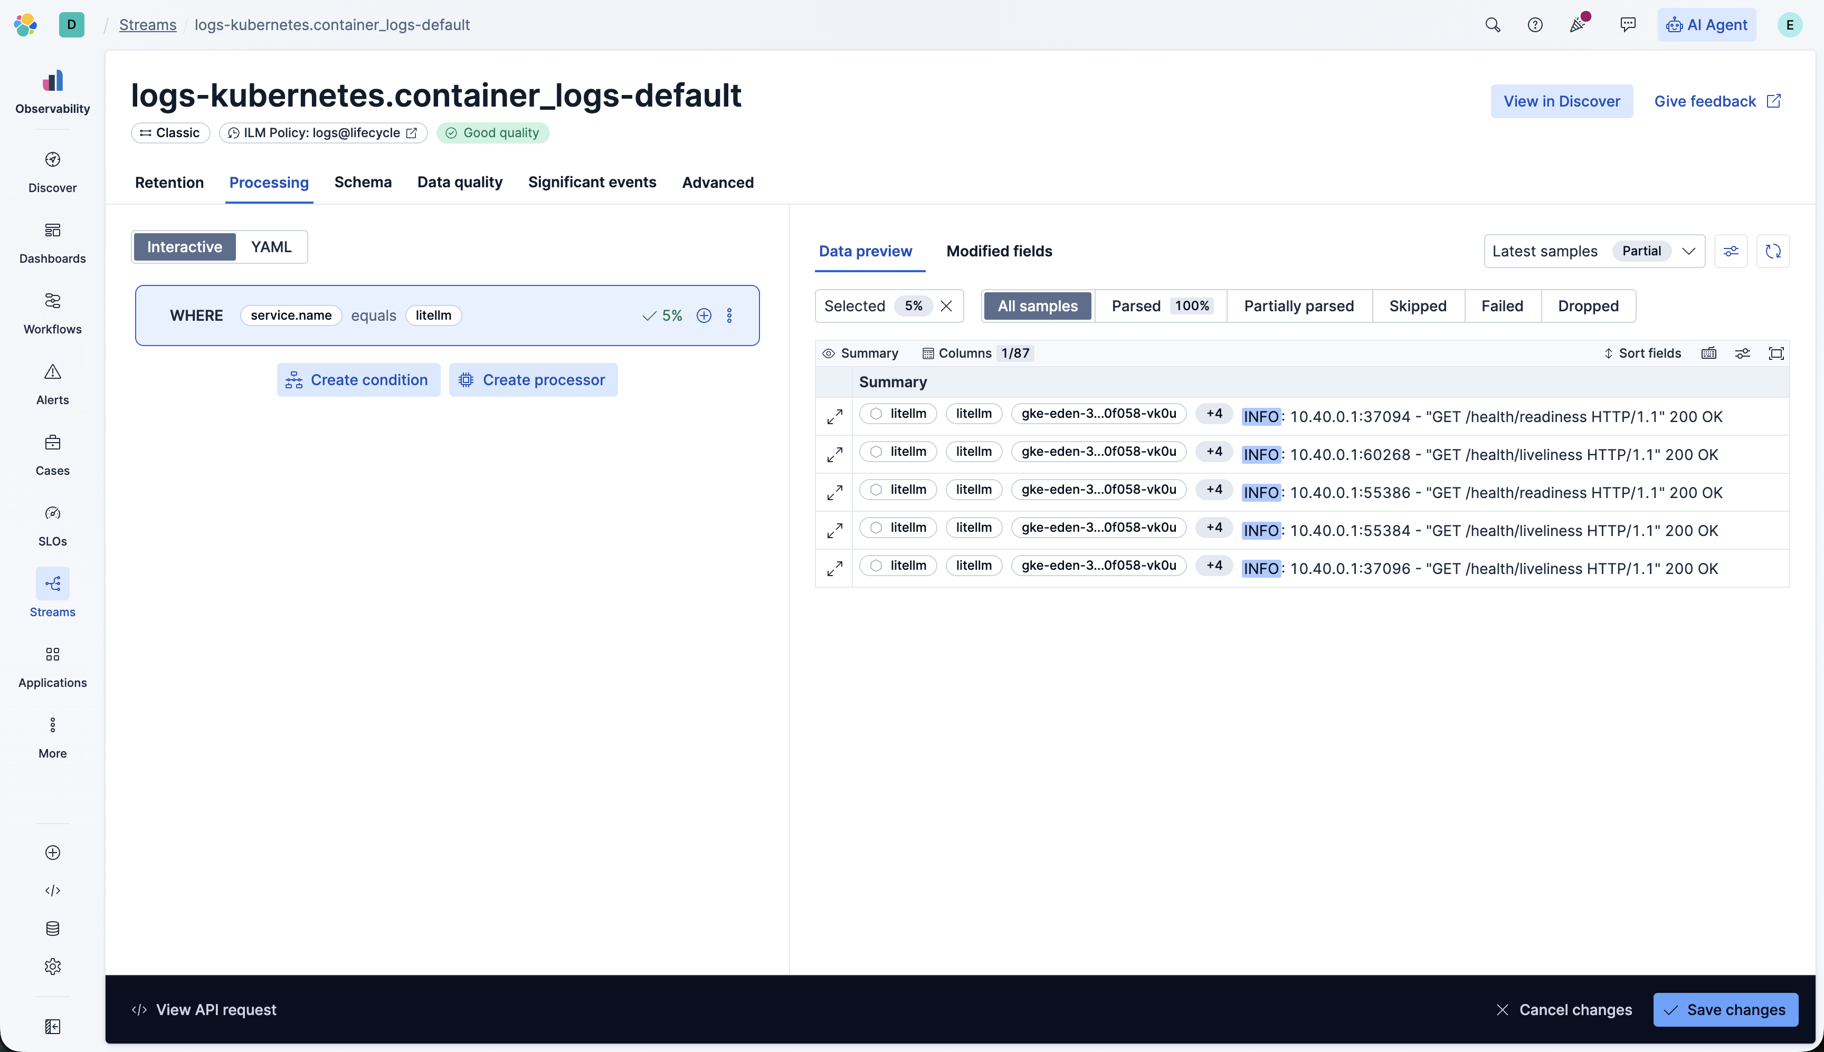Filter preview by Partially parsed

coord(1299,307)
